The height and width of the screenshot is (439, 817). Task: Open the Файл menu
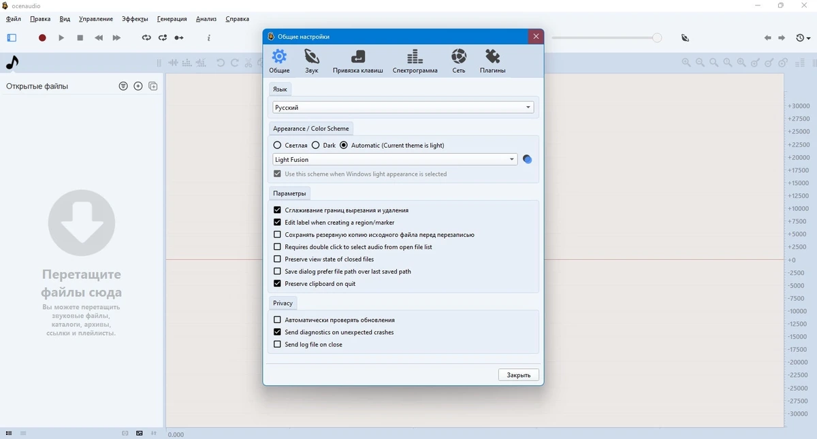13,19
